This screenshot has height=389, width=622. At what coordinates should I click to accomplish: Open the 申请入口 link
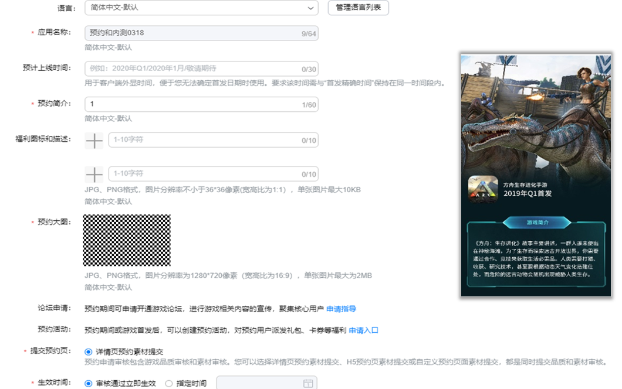point(363,330)
